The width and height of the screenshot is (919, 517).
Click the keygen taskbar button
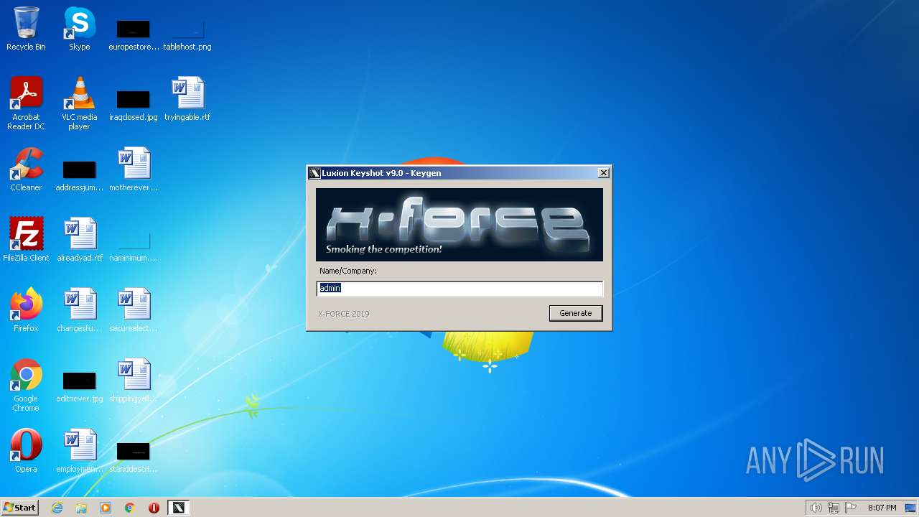point(178,508)
